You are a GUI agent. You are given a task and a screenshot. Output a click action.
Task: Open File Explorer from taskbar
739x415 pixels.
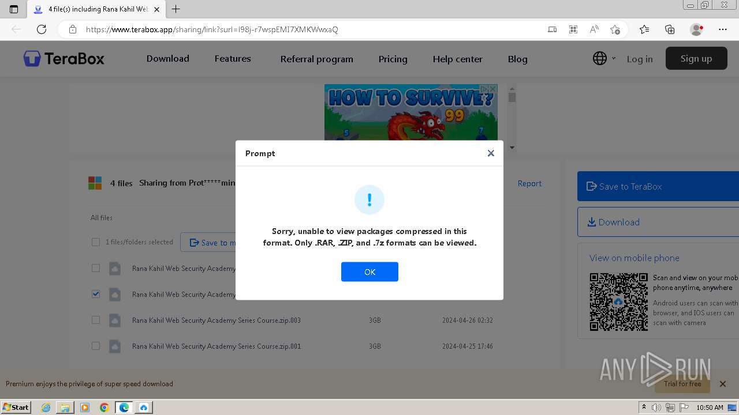click(65, 408)
